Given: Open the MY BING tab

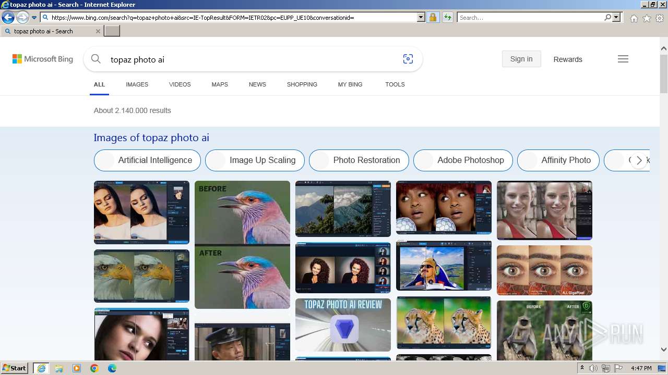Looking at the screenshot, I should tap(350, 84).
